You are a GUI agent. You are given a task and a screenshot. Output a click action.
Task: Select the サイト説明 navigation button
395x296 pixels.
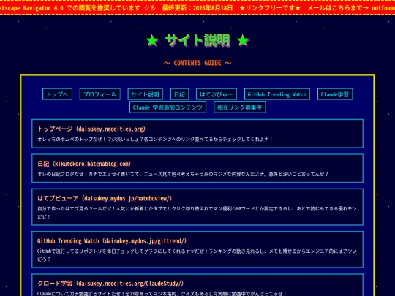coord(145,94)
